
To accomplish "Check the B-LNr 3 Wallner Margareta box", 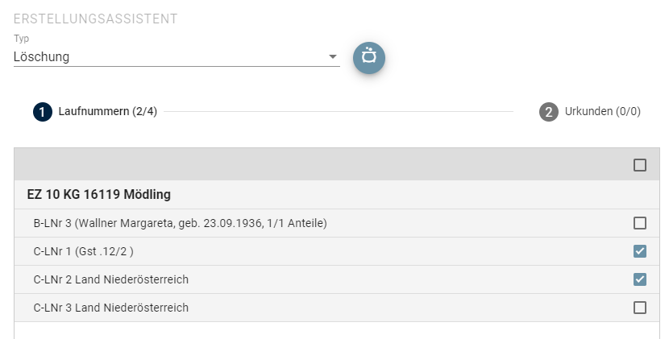I will tap(639, 223).
